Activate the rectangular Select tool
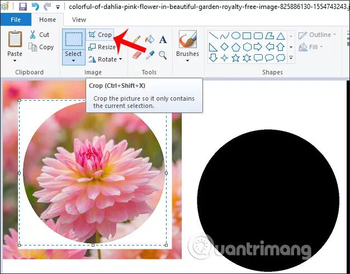The image size is (350, 274). coord(73,39)
